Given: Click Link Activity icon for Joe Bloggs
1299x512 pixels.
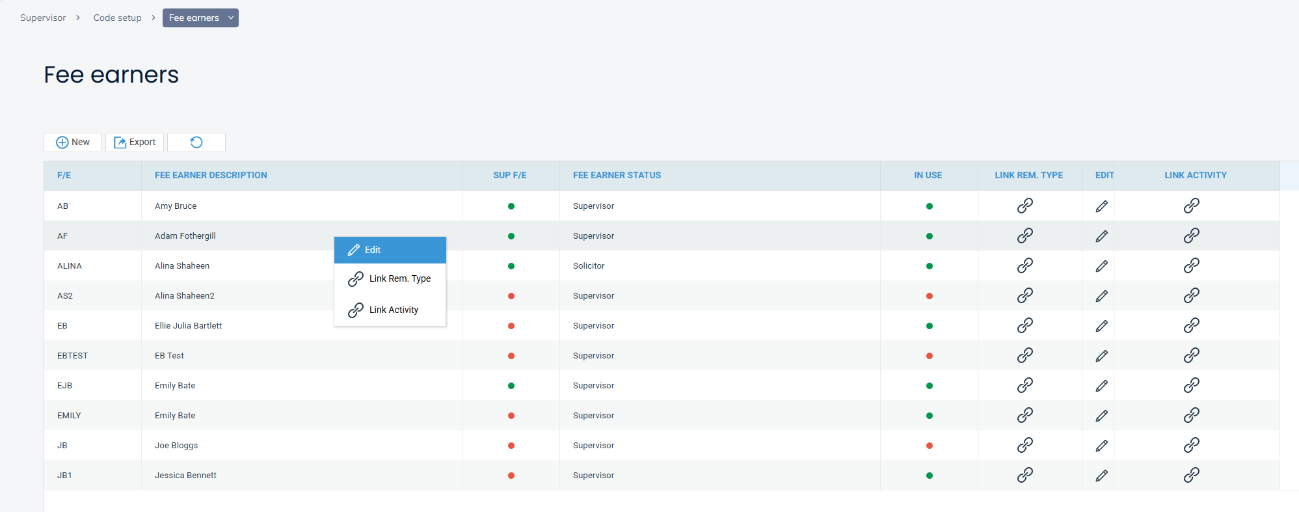Looking at the screenshot, I should (x=1191, y=445).
